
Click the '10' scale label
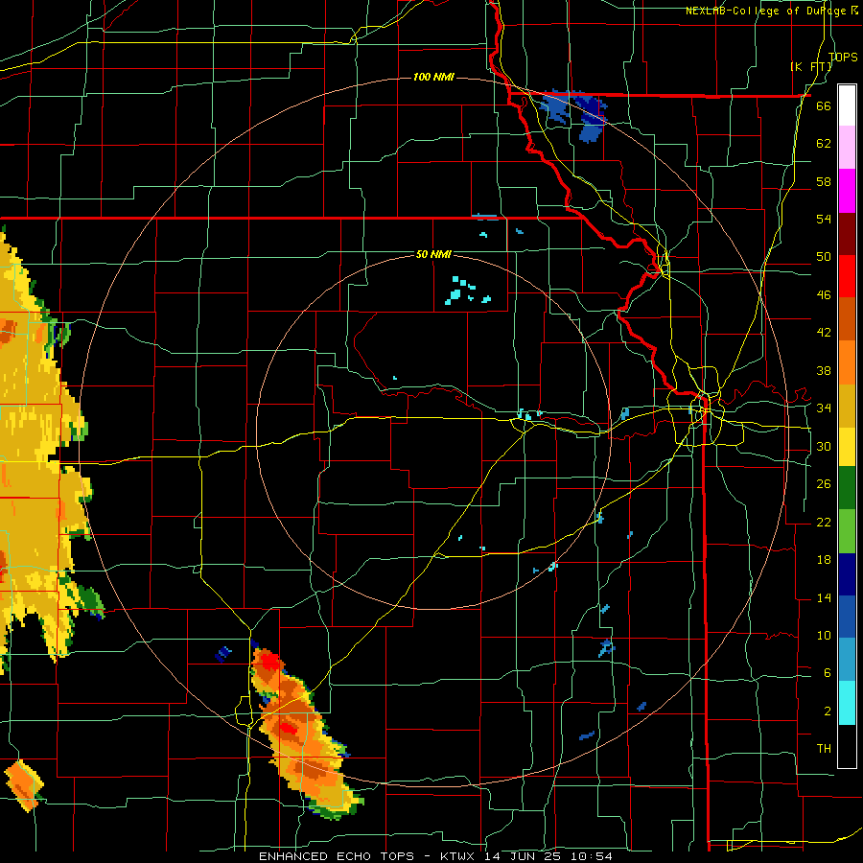824,635
